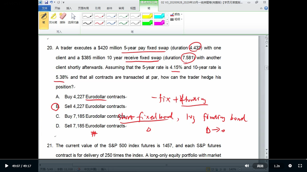Open the pen Thickness (粗细) dropdown
This screenshot has width=307, height=172.
(x=176, y=19)
